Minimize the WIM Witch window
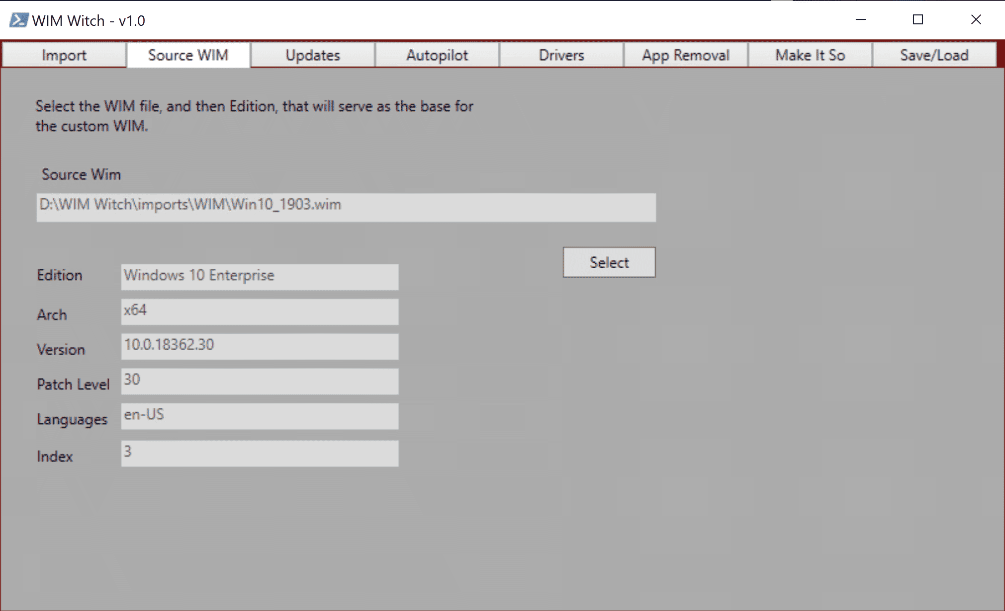The image size is (1005, 611). [x=861, y=20]
